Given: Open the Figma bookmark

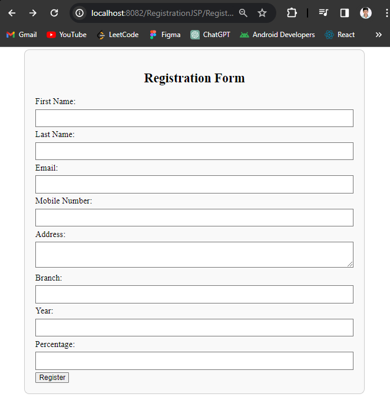Looking at the screenshot, I should [165, 35].
